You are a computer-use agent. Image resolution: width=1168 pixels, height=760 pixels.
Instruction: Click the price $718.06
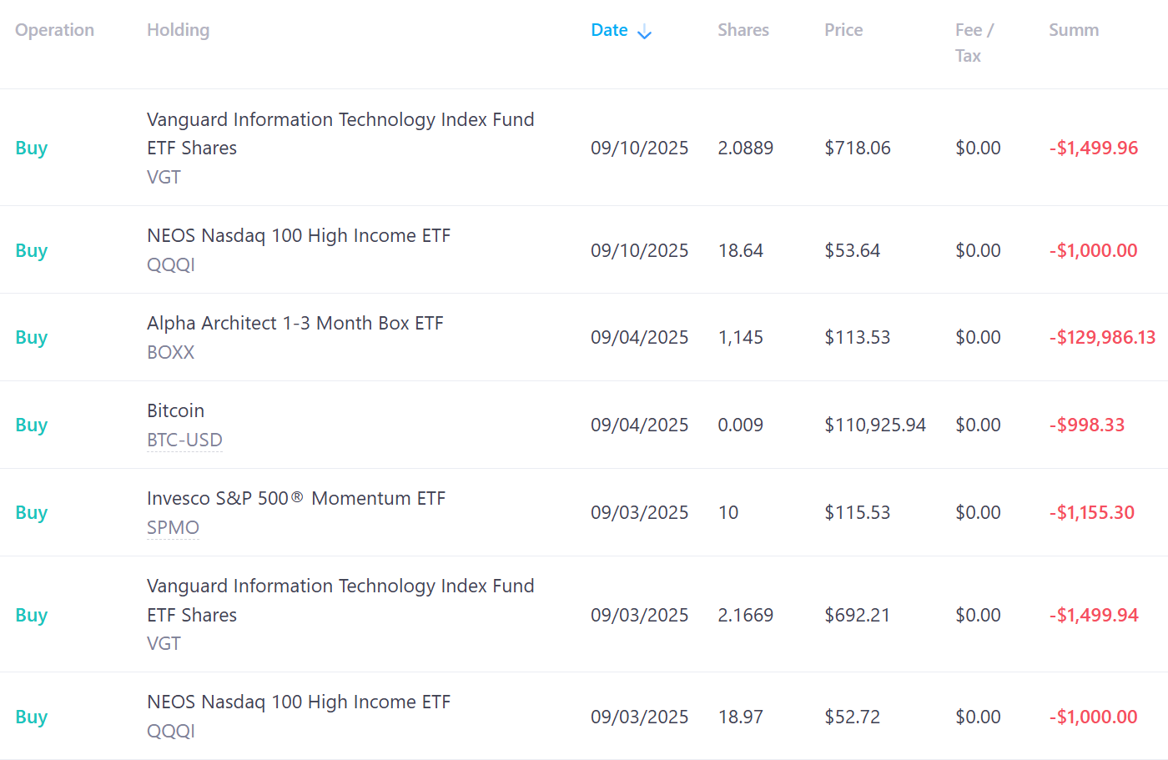pyautogui.click(x=857, y=148)
